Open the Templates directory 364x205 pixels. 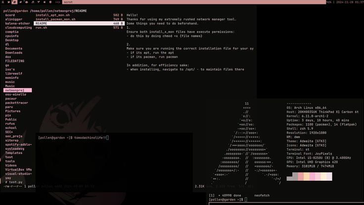point(14,153)
